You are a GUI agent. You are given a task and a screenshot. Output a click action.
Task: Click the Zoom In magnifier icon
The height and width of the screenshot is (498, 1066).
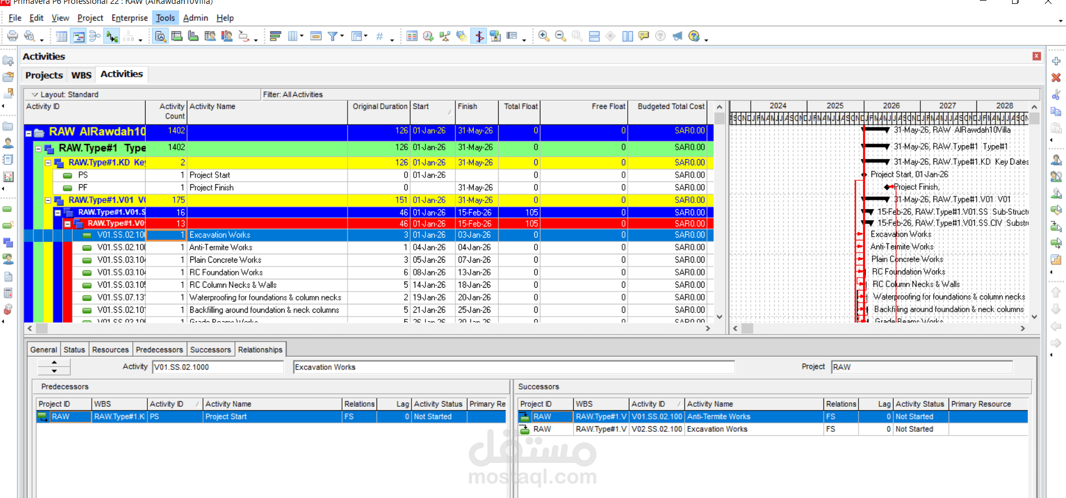coord(544,36)
